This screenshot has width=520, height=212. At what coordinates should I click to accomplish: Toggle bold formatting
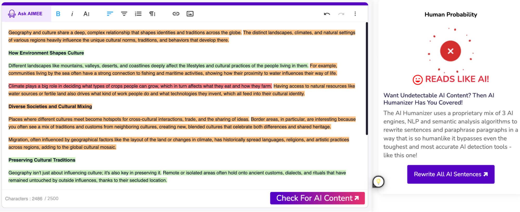(x=58, y=14)
